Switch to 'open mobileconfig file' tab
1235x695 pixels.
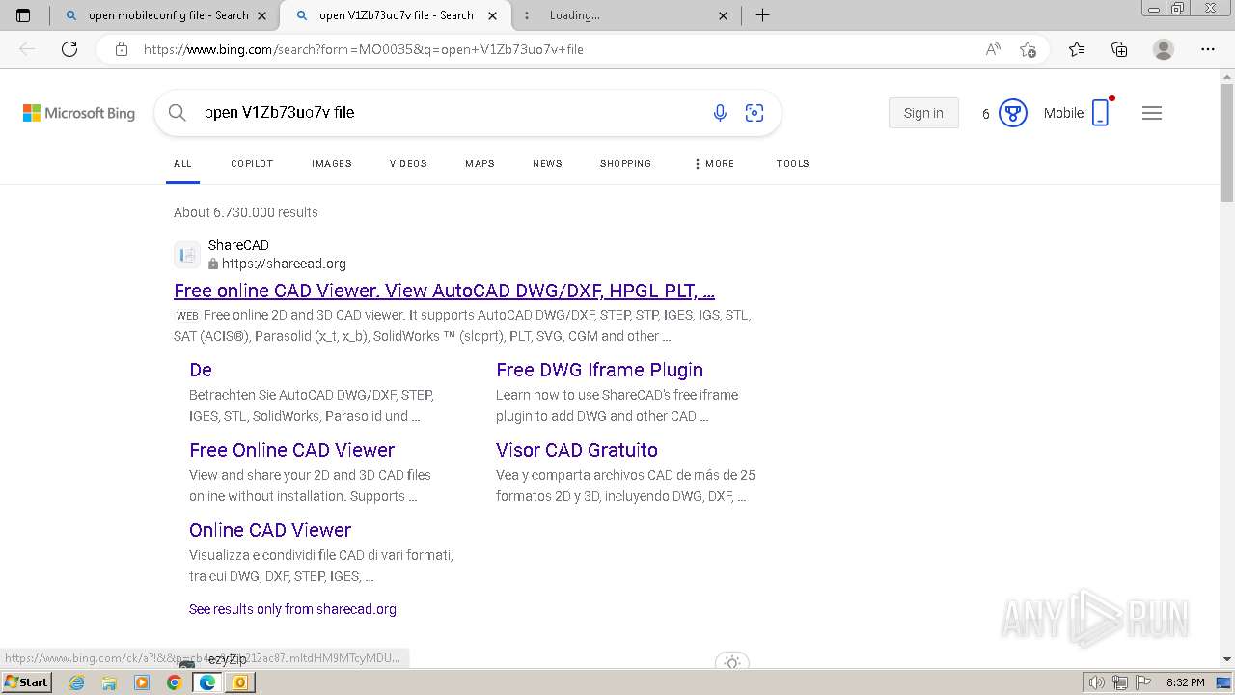[164, 15]
